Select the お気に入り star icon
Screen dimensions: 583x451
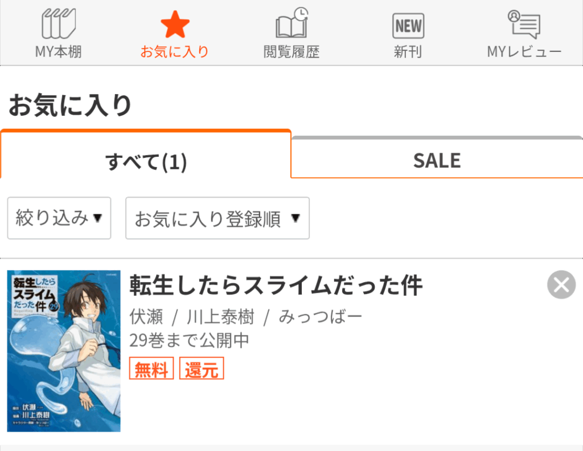coord(175,24)
